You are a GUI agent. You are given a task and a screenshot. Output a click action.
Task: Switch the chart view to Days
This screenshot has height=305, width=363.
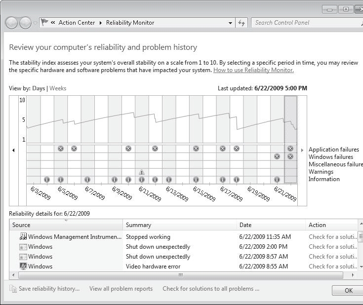click(39, 88)
